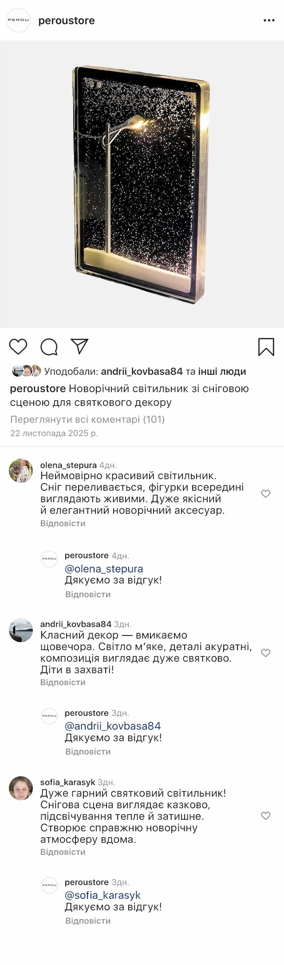Click the Perou logo avatar in the header
This screenshot has height=965, width=284.
18,20
